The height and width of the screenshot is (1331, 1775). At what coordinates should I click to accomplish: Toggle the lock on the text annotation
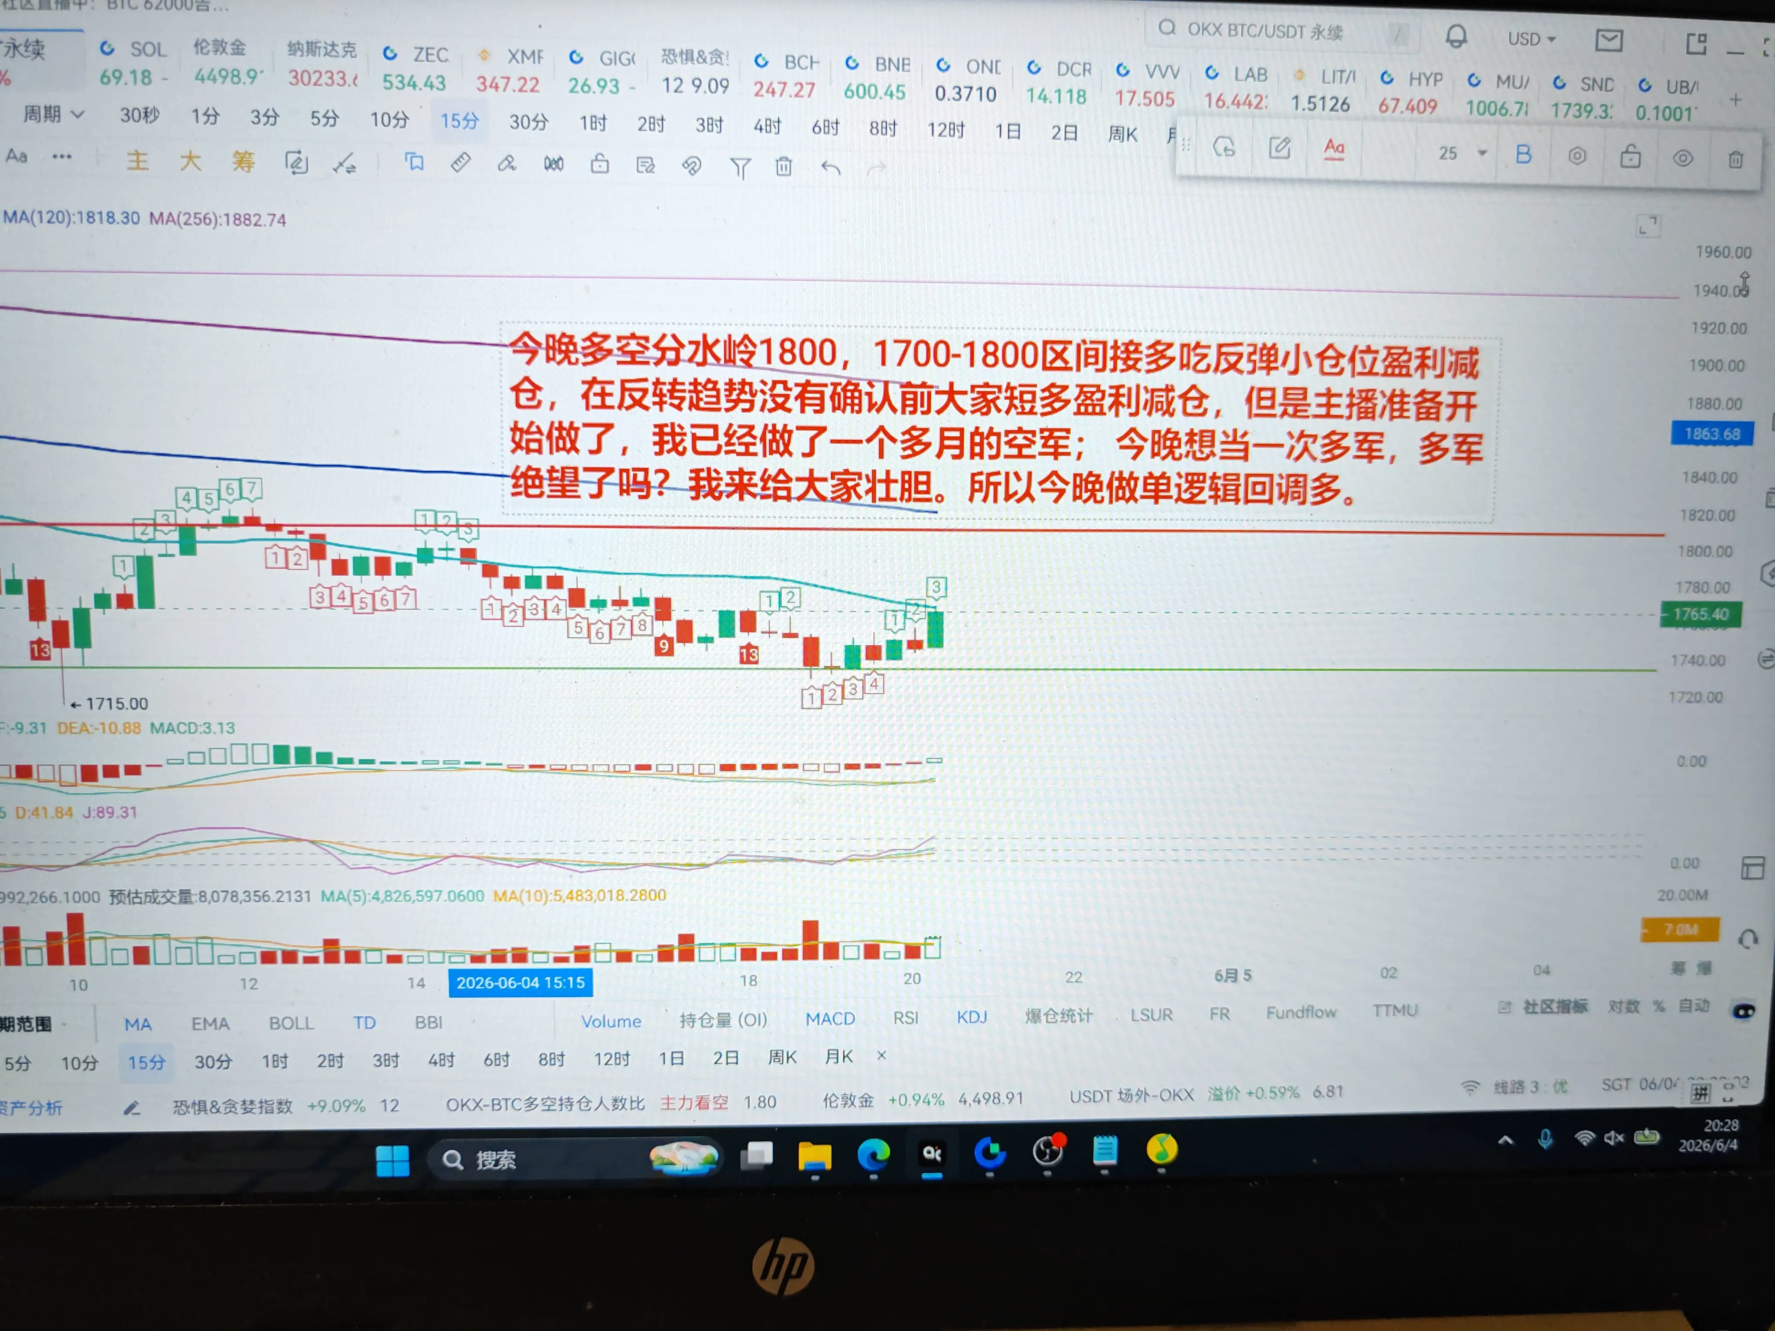pos(1630,156)
